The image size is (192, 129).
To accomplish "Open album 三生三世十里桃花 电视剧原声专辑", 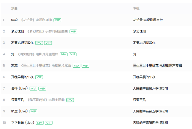I will click(157, 66).
